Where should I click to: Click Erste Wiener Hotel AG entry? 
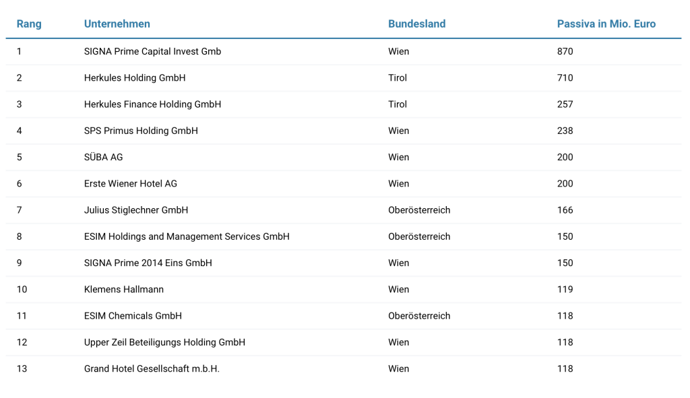(x=131, y=183)
